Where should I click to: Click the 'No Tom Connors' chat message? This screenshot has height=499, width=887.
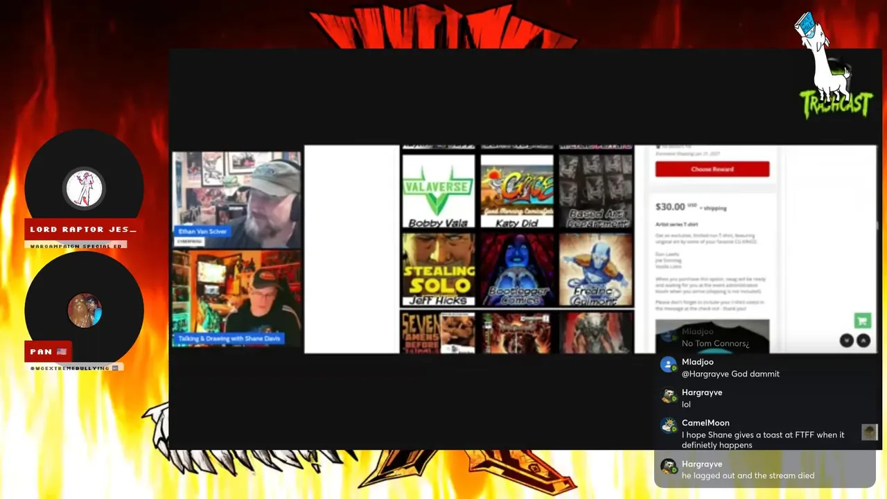tap(715, 344)
